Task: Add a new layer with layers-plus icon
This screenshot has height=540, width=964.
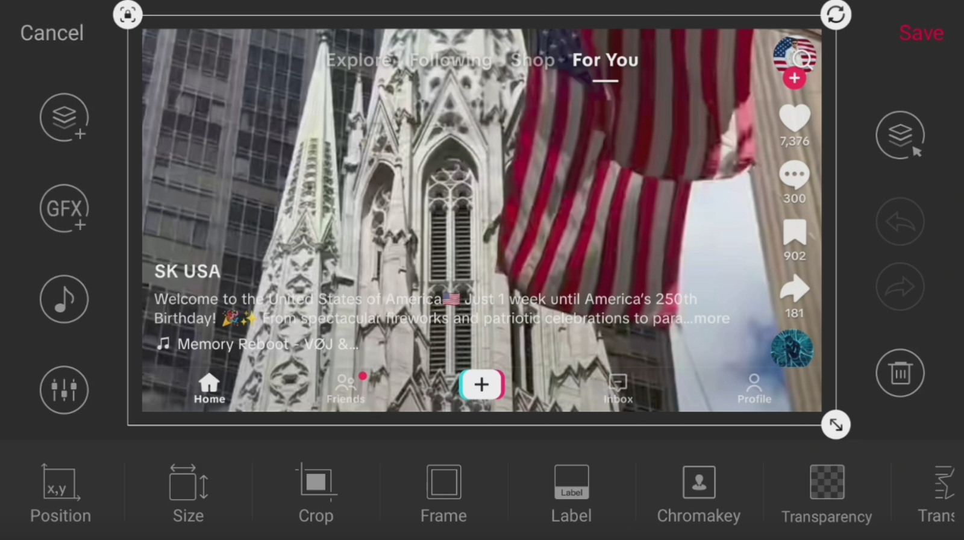Action: 64,118
